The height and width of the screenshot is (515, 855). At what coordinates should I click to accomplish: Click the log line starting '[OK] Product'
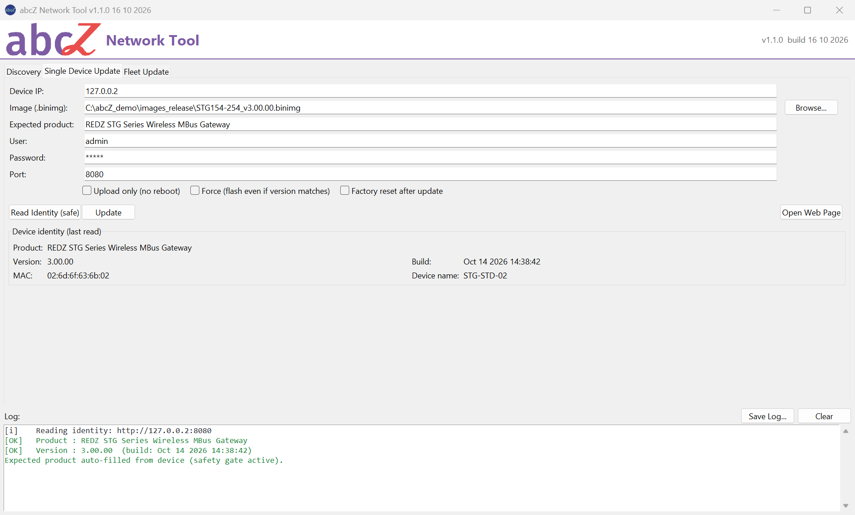(x=126, y=440)
